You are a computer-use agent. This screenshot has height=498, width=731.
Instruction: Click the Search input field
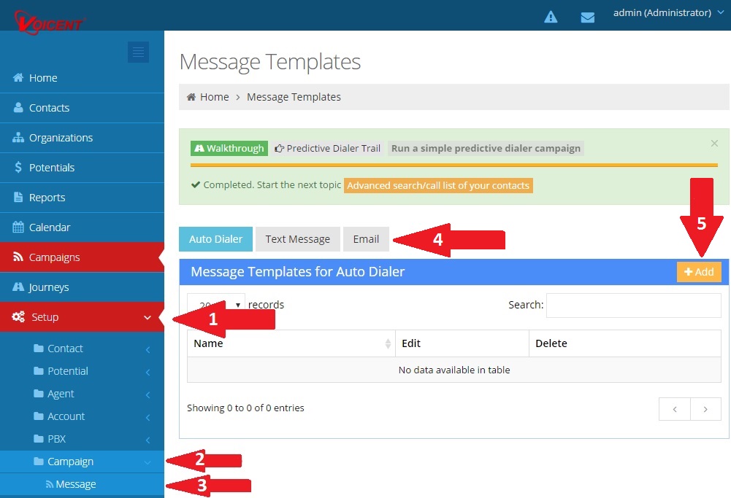tap(633, 306)
